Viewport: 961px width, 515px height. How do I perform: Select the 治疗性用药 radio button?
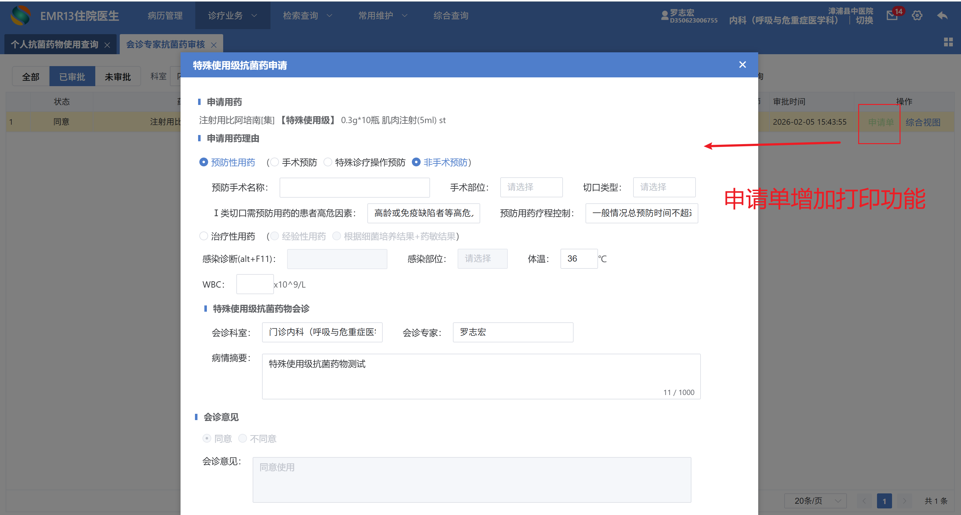coord(204,236)
